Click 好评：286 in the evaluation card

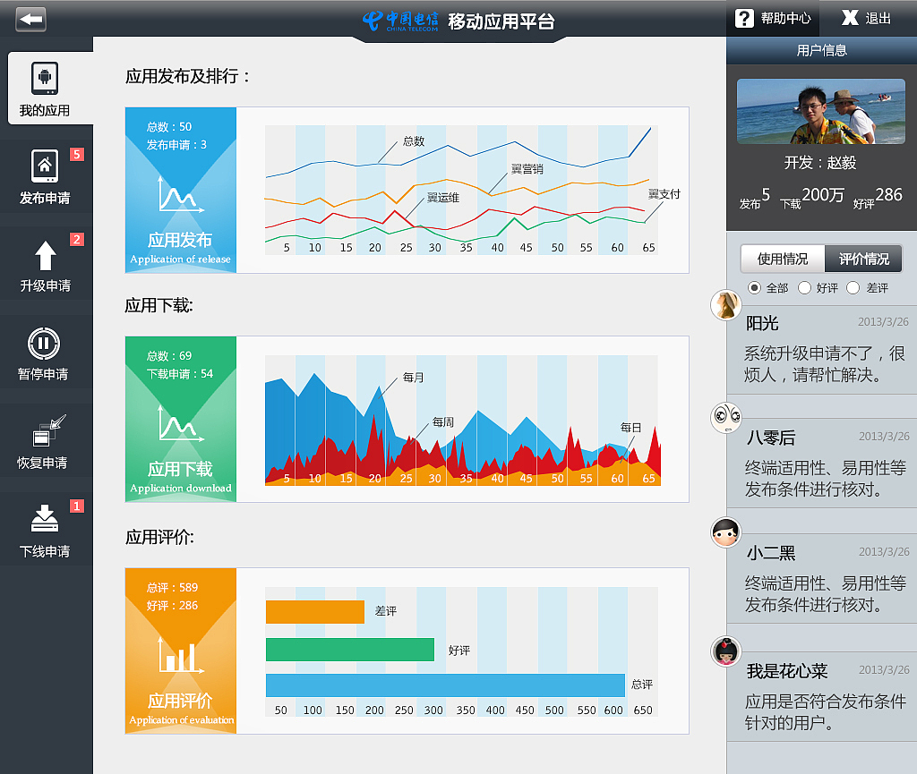(172, 606)
